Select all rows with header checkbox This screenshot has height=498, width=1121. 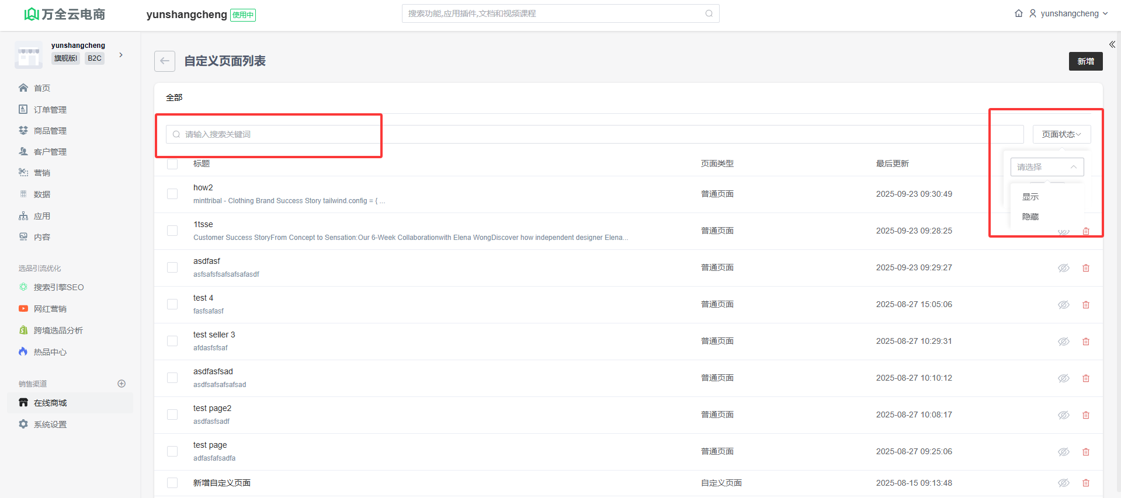172,164
